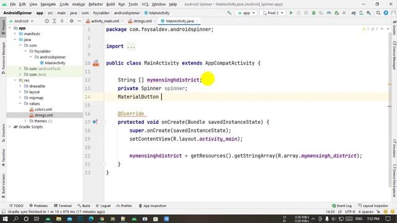The image size is (397, 223).
Task: Toggle the Device File Explorer panel
Action: pos(395,180)
